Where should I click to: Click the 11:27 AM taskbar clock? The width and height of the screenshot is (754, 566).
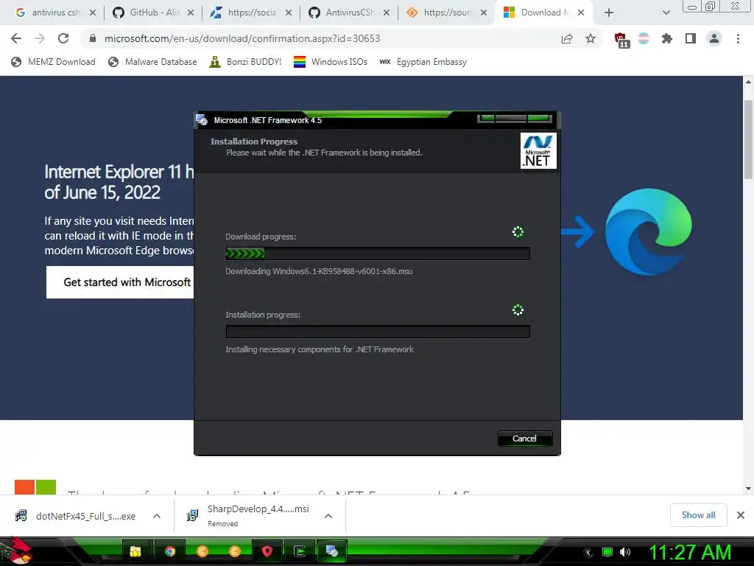(691, 552)
